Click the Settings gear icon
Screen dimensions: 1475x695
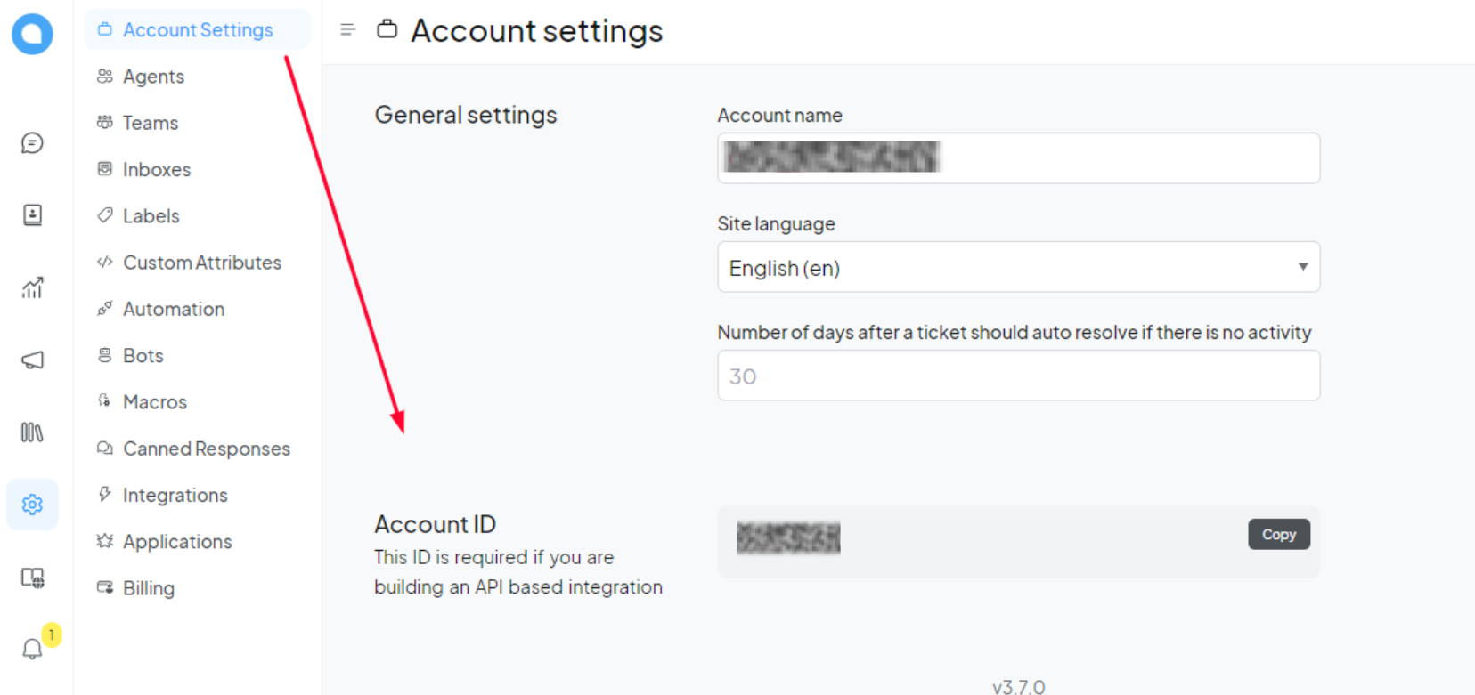point(32,505)
